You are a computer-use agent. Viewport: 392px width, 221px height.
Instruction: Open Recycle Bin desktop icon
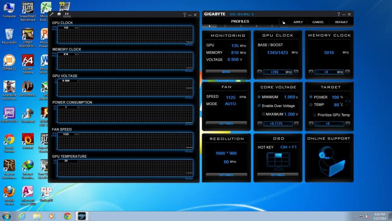click(x=9, y=36)
